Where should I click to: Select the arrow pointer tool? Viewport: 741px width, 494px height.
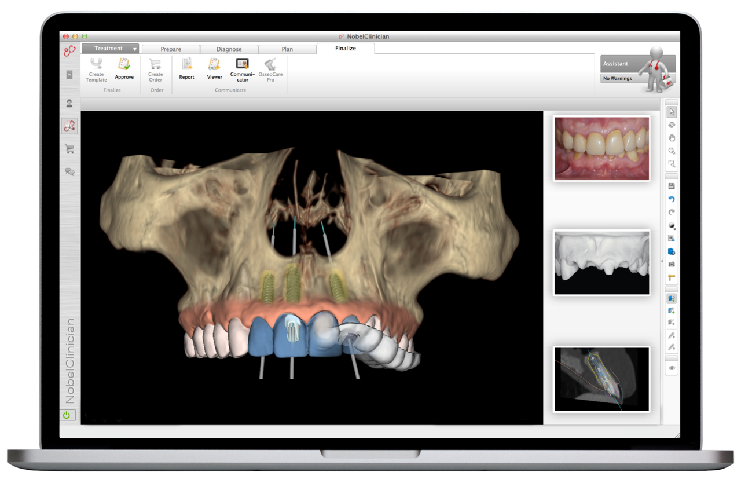[x=672, y=112]
